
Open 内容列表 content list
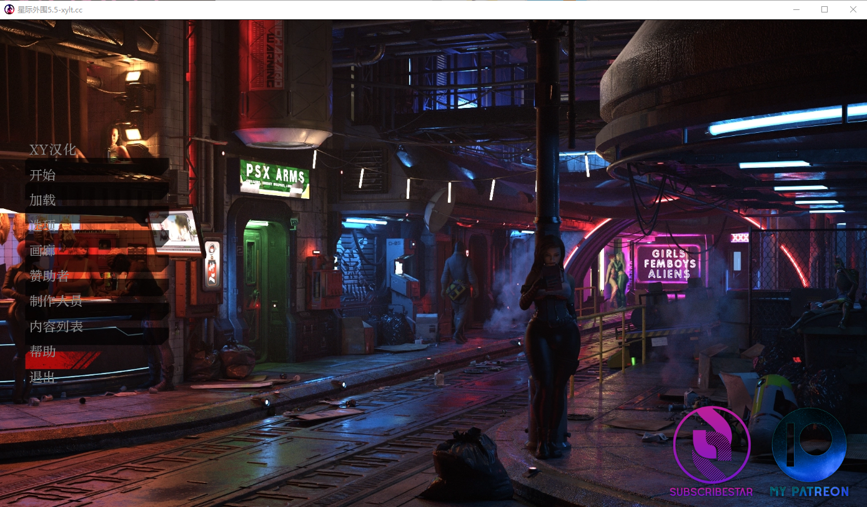coord(56,326)
